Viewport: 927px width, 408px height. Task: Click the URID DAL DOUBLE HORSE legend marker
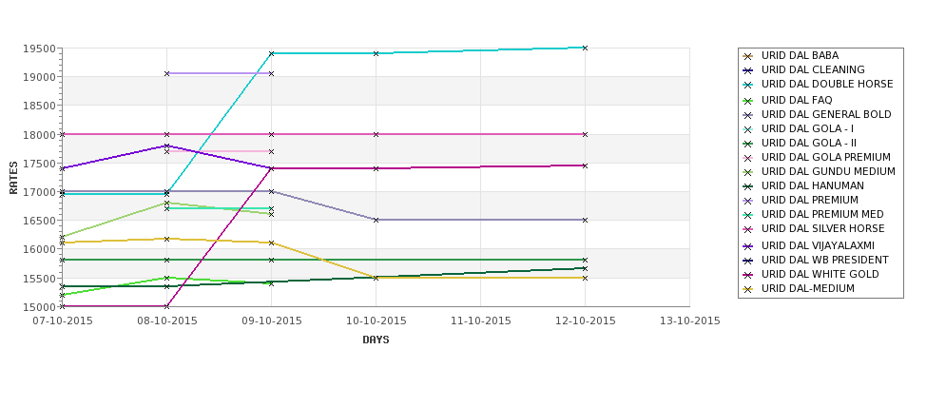(x=748, y=86)
